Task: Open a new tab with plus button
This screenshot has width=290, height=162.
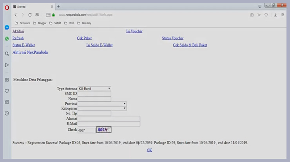Action: (58, 7)
